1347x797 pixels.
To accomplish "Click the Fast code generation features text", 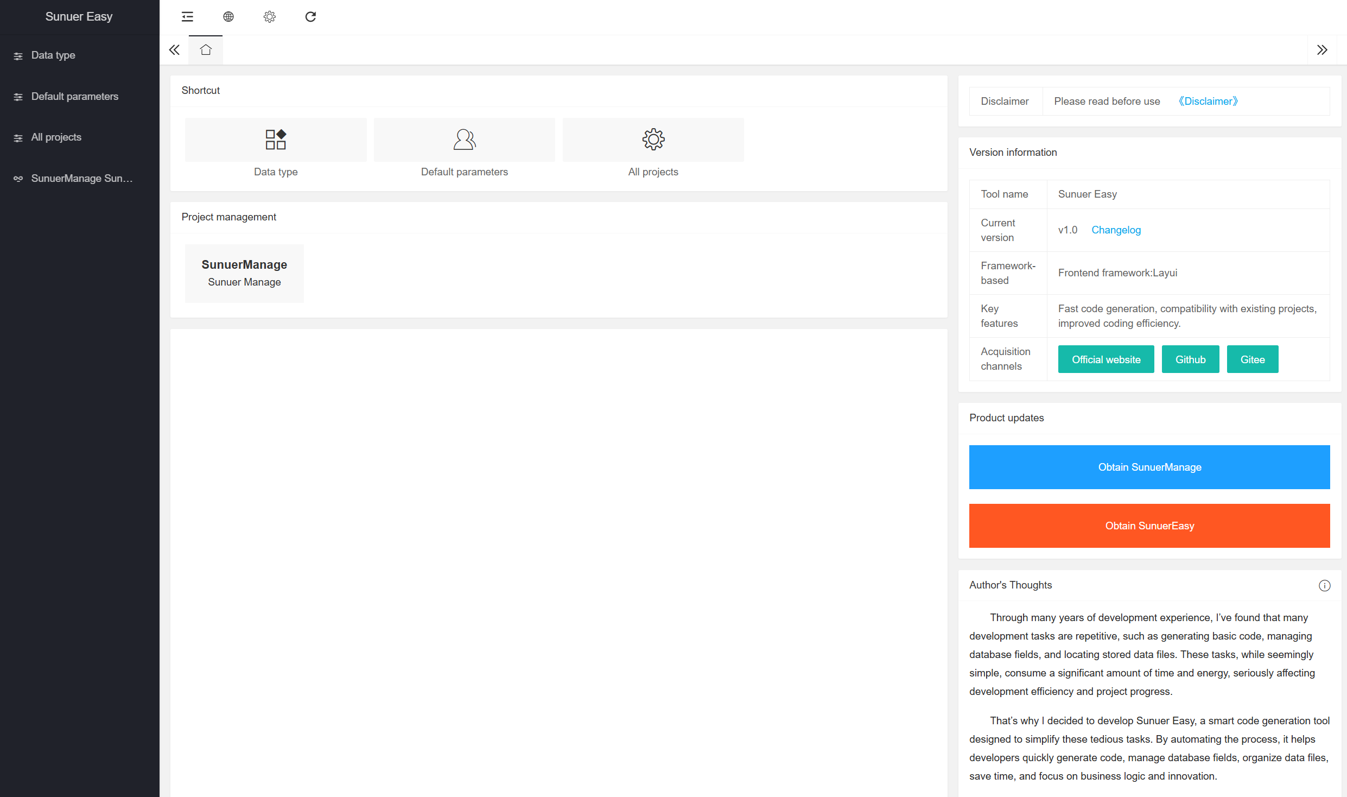I will click(1187, 316).
